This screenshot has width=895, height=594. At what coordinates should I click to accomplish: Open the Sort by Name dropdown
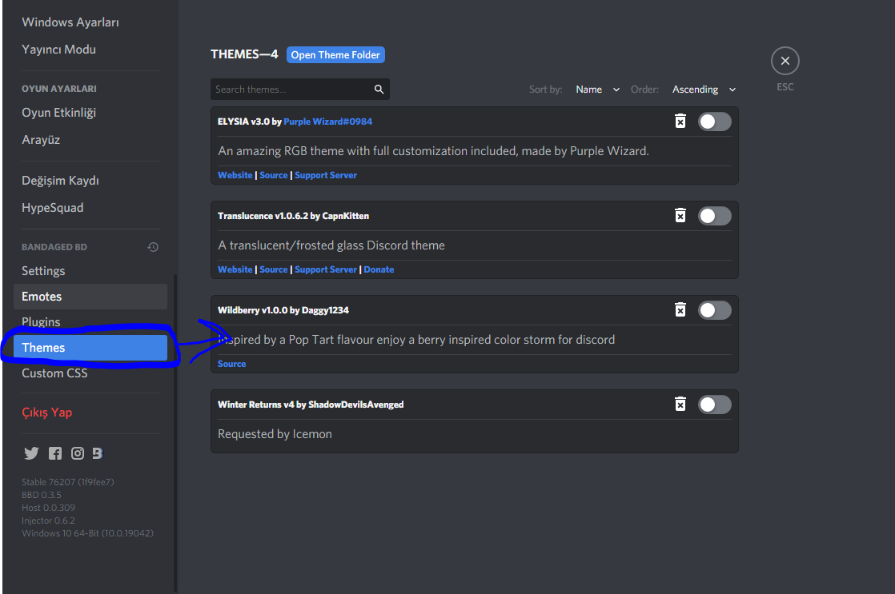click(597, 90)
